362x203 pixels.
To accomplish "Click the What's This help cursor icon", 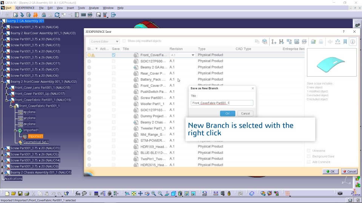I will click(x=66, y=194).
